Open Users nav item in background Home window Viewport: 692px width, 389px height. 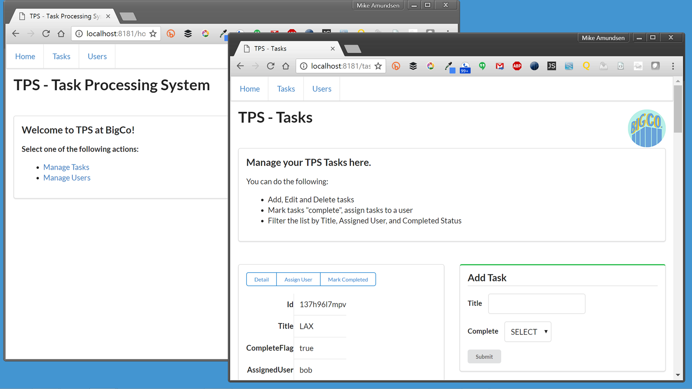click(x=97, y=56)
